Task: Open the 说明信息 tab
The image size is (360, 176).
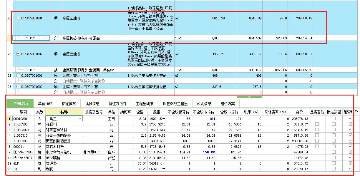Action: coord(204,104)
